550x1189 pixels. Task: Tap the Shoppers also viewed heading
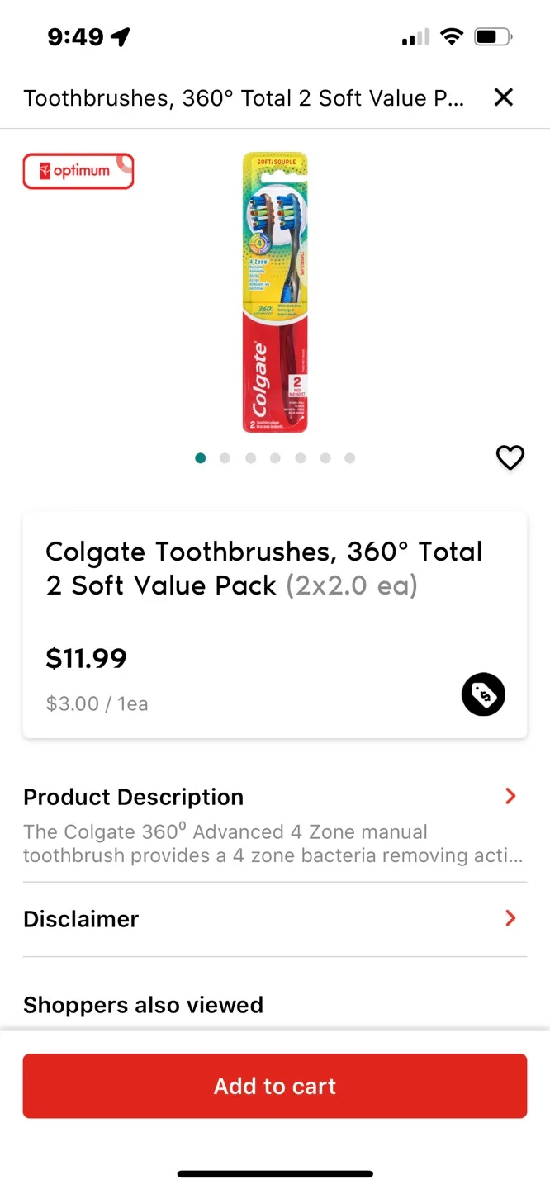tap(143, 1004)
